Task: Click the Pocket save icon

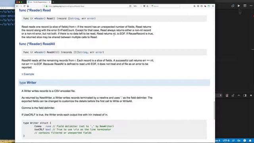Action: coord(144,6)
